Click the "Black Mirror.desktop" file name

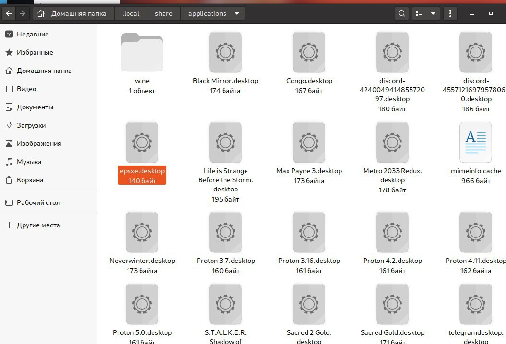click(225, 81)
